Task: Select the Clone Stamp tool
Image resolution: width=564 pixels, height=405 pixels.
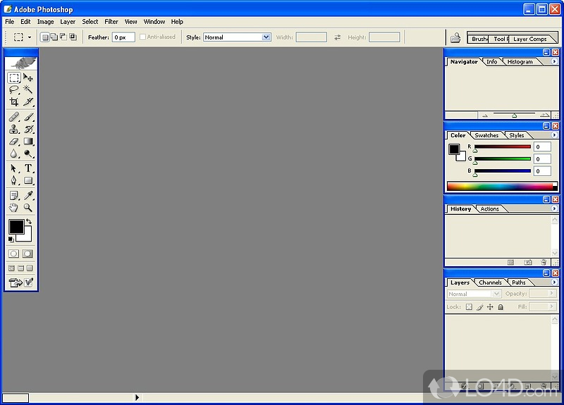Action: coord(14,129)
